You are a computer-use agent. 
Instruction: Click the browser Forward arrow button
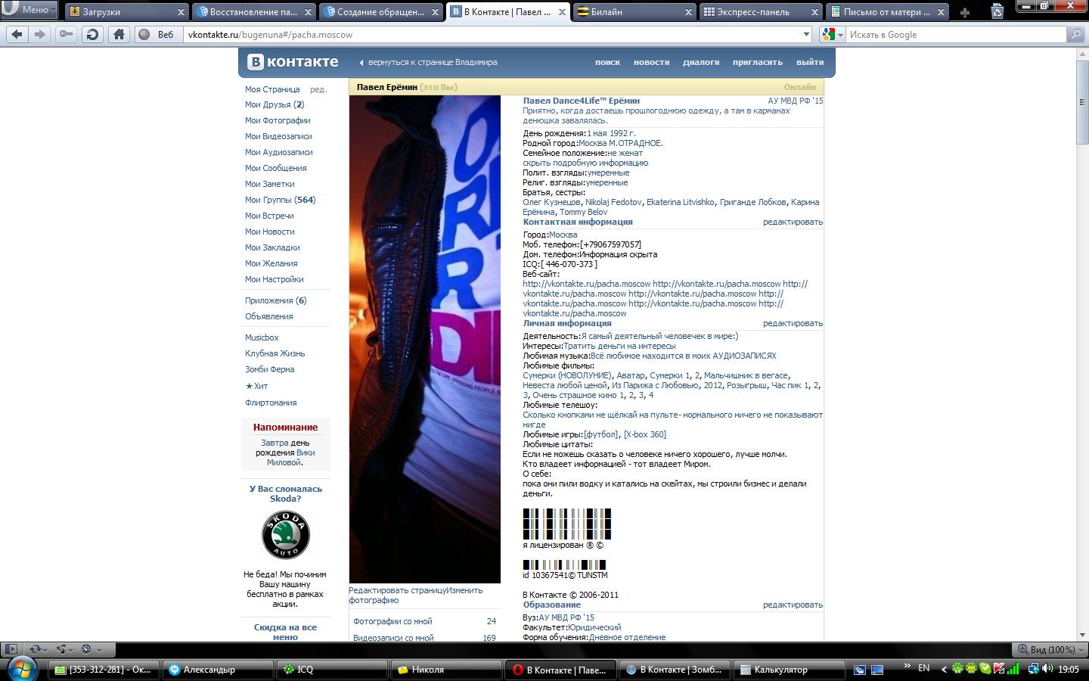coord(40,34)
